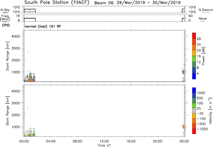
Task: Click the '08:00' time tick label
Action: (x=77, y=141)
